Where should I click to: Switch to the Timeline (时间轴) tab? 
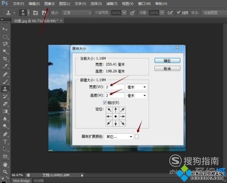(39, 181)
